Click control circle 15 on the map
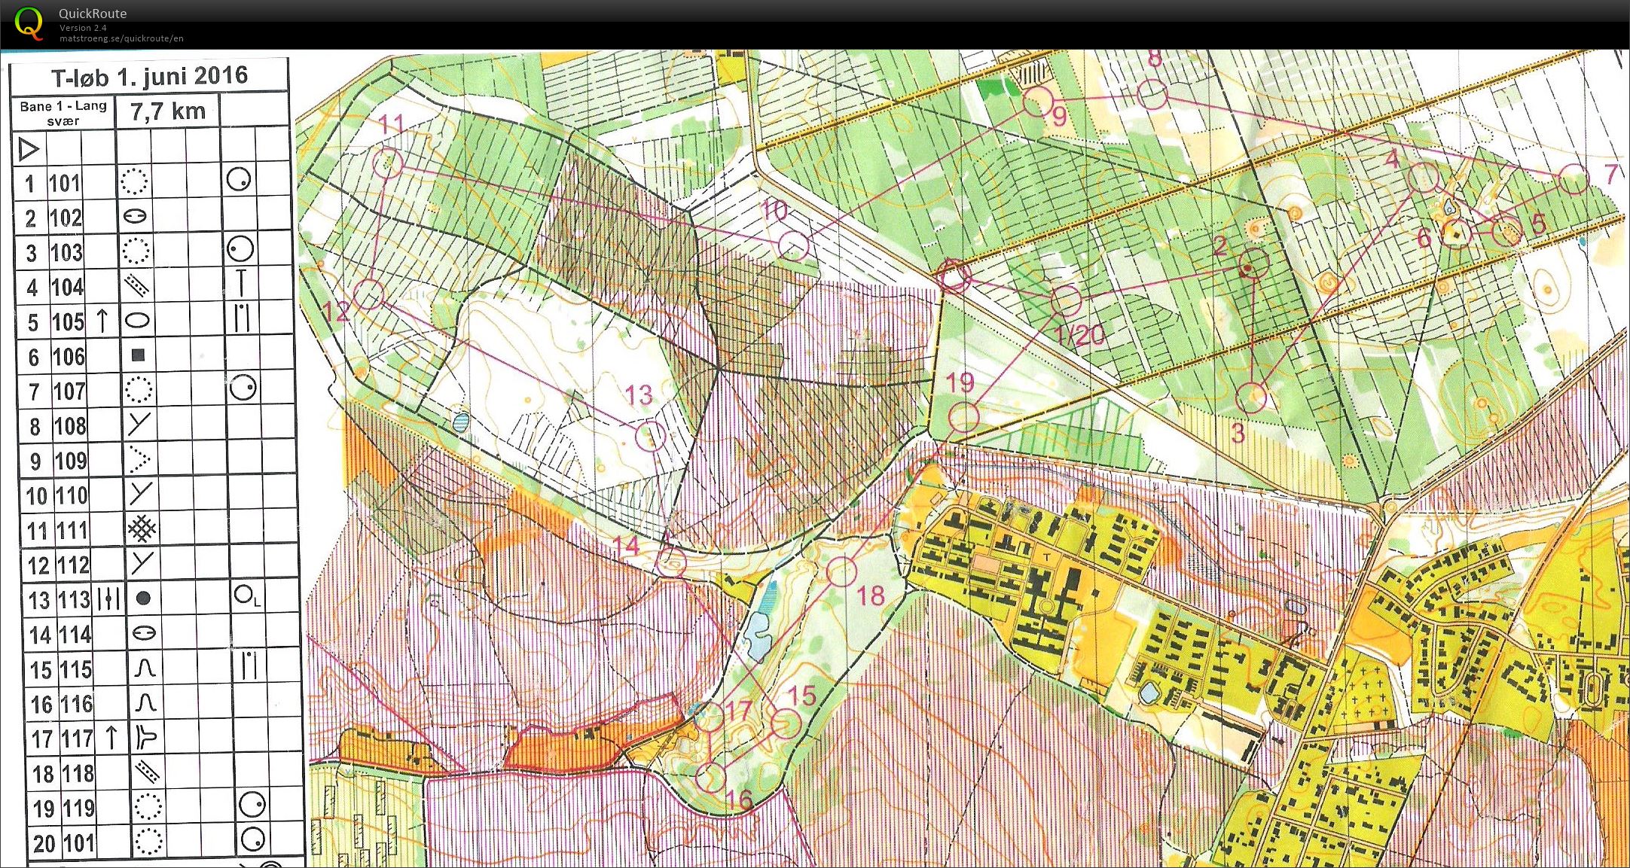 click(x=786, y=723)
